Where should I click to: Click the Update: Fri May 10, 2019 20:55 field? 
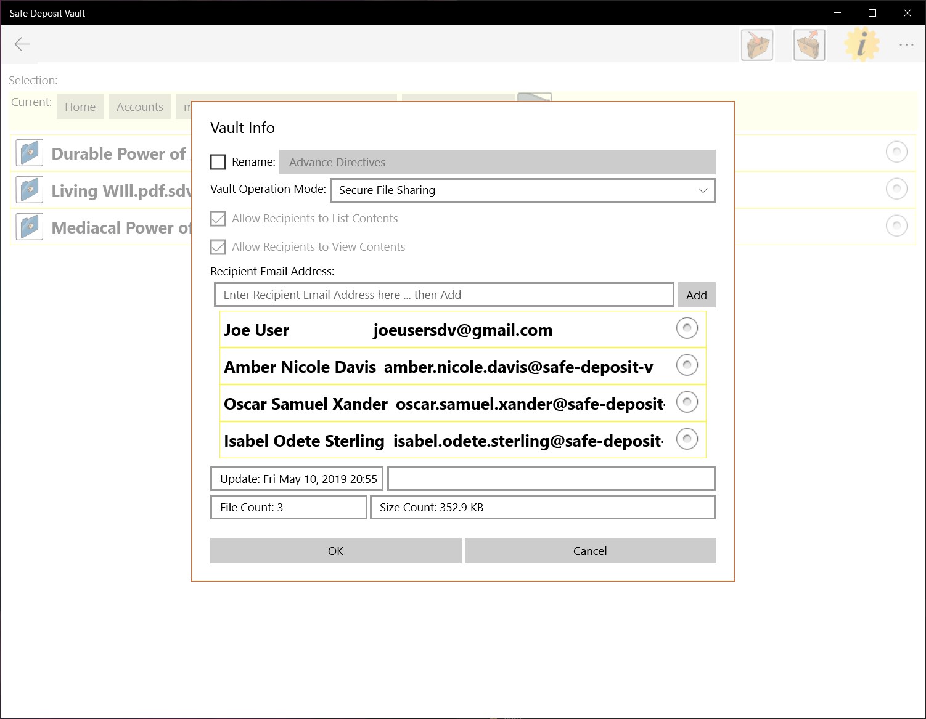[297, 479]
